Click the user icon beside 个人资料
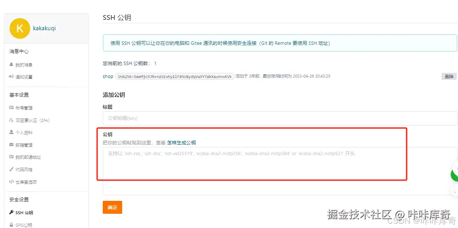The image size is (458, 228). tap(11, 132)
